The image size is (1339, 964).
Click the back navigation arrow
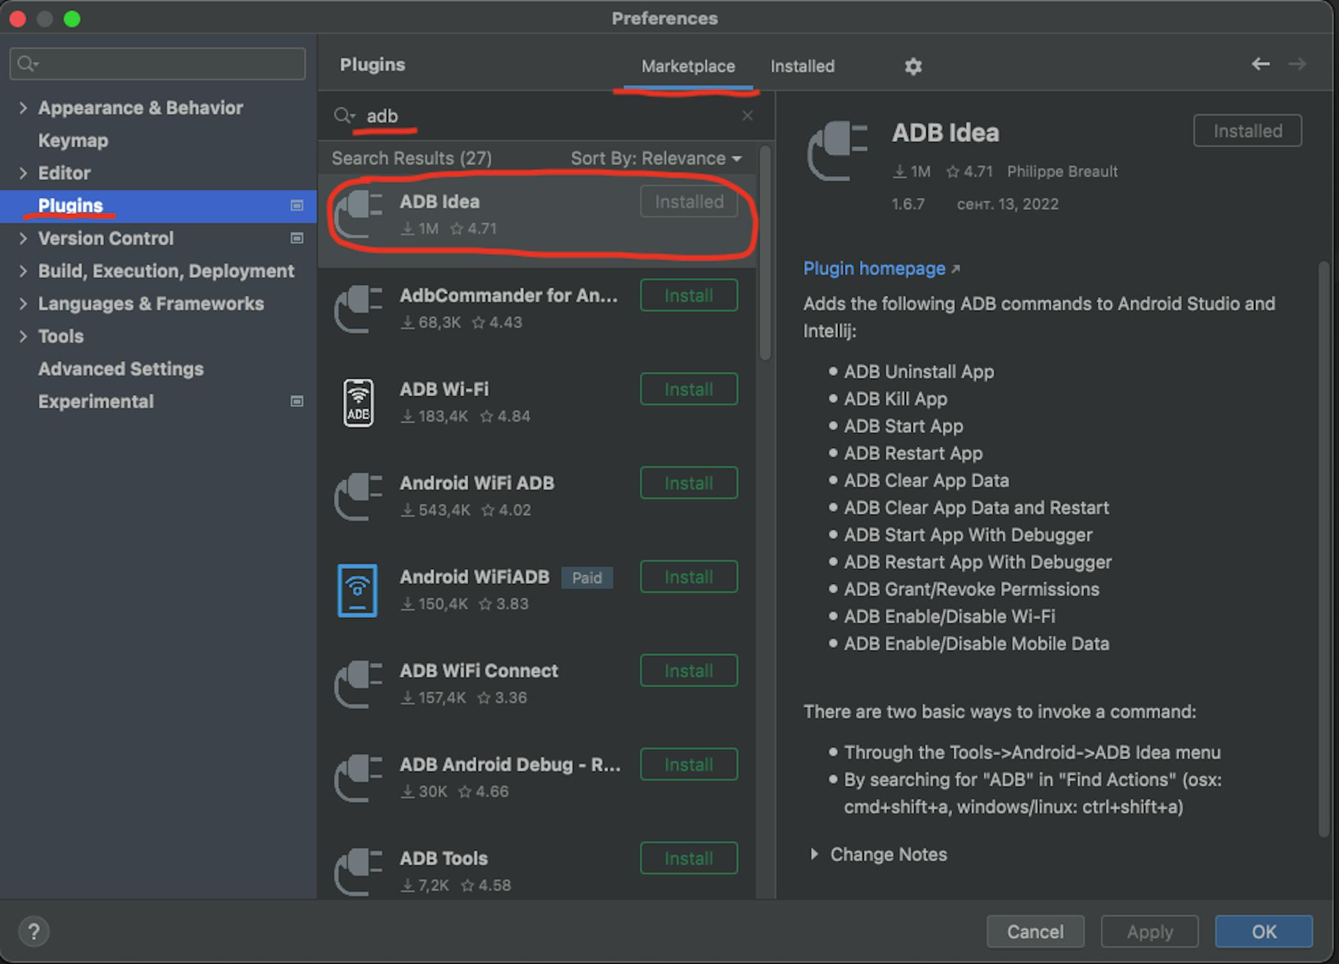(x=1260, y=64)
